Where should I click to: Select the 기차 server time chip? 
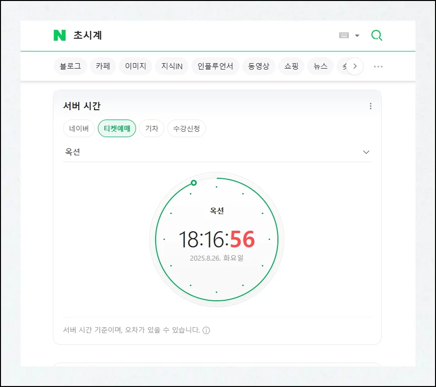(x=152, y=129)
